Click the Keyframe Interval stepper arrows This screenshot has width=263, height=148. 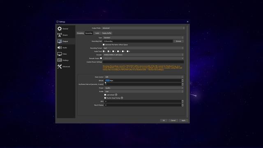pos(182,84)
